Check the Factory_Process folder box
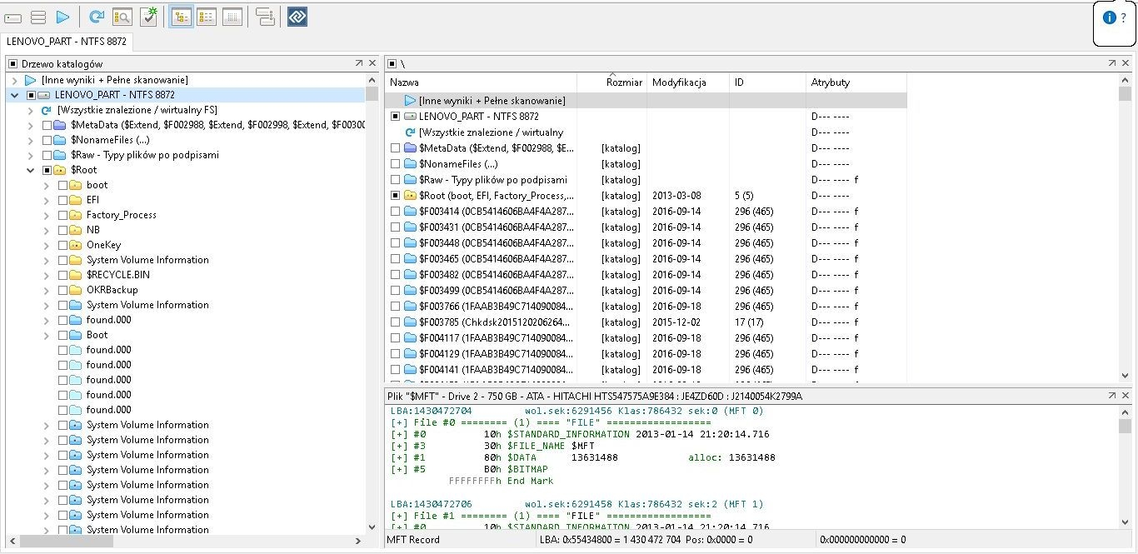The width and height of the screenshot is (1138, 554). (62, 215)
